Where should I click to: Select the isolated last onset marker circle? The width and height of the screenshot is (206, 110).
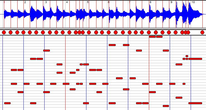(202, 32)
